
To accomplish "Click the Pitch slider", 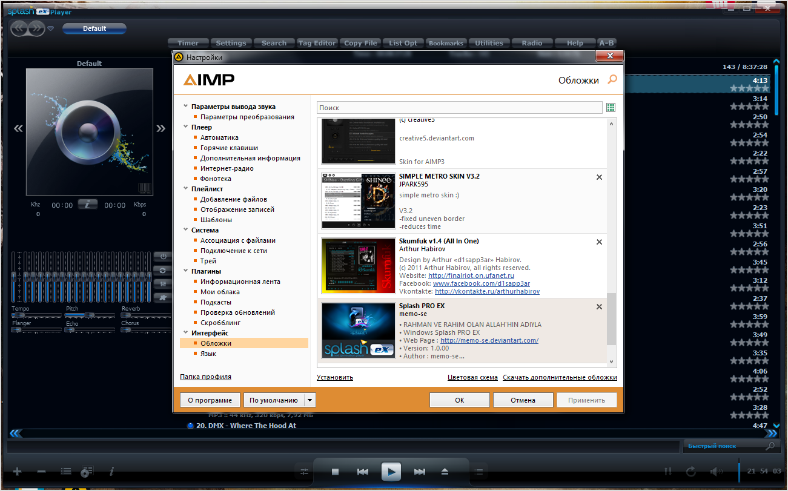I will 90,315.
